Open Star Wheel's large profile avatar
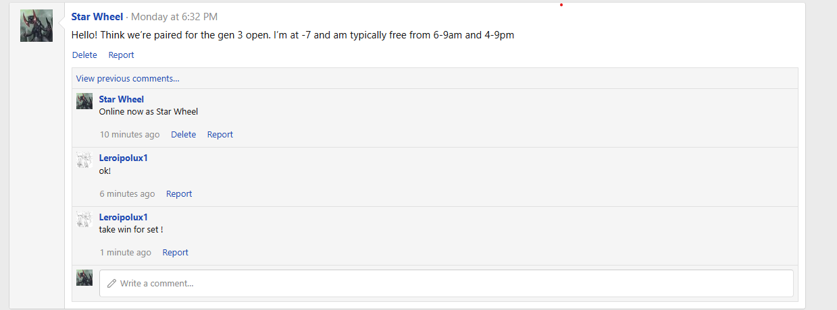The image size is (837, 310). tap(36, 26)
